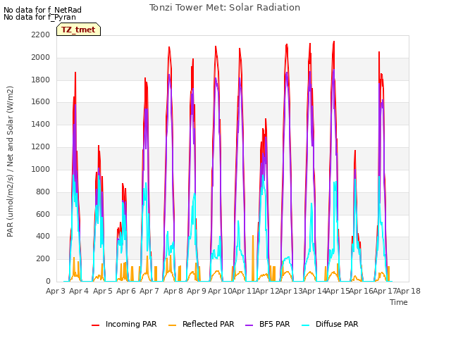Screen dimensions: 451x338
Task: Click the BF5 PAR legend label
Action: coord(275,324)
